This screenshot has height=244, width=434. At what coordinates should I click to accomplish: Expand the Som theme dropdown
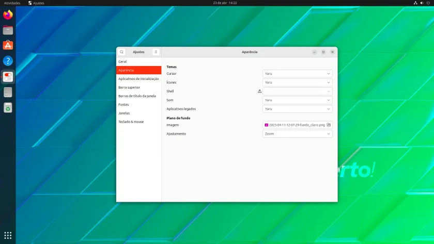297,100
